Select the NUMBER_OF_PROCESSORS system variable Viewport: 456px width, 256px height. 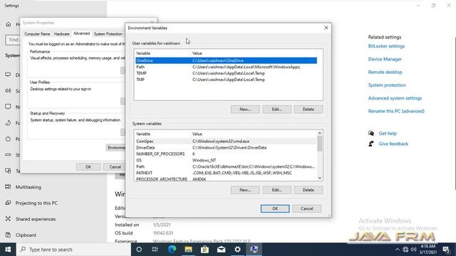[226, 154]
